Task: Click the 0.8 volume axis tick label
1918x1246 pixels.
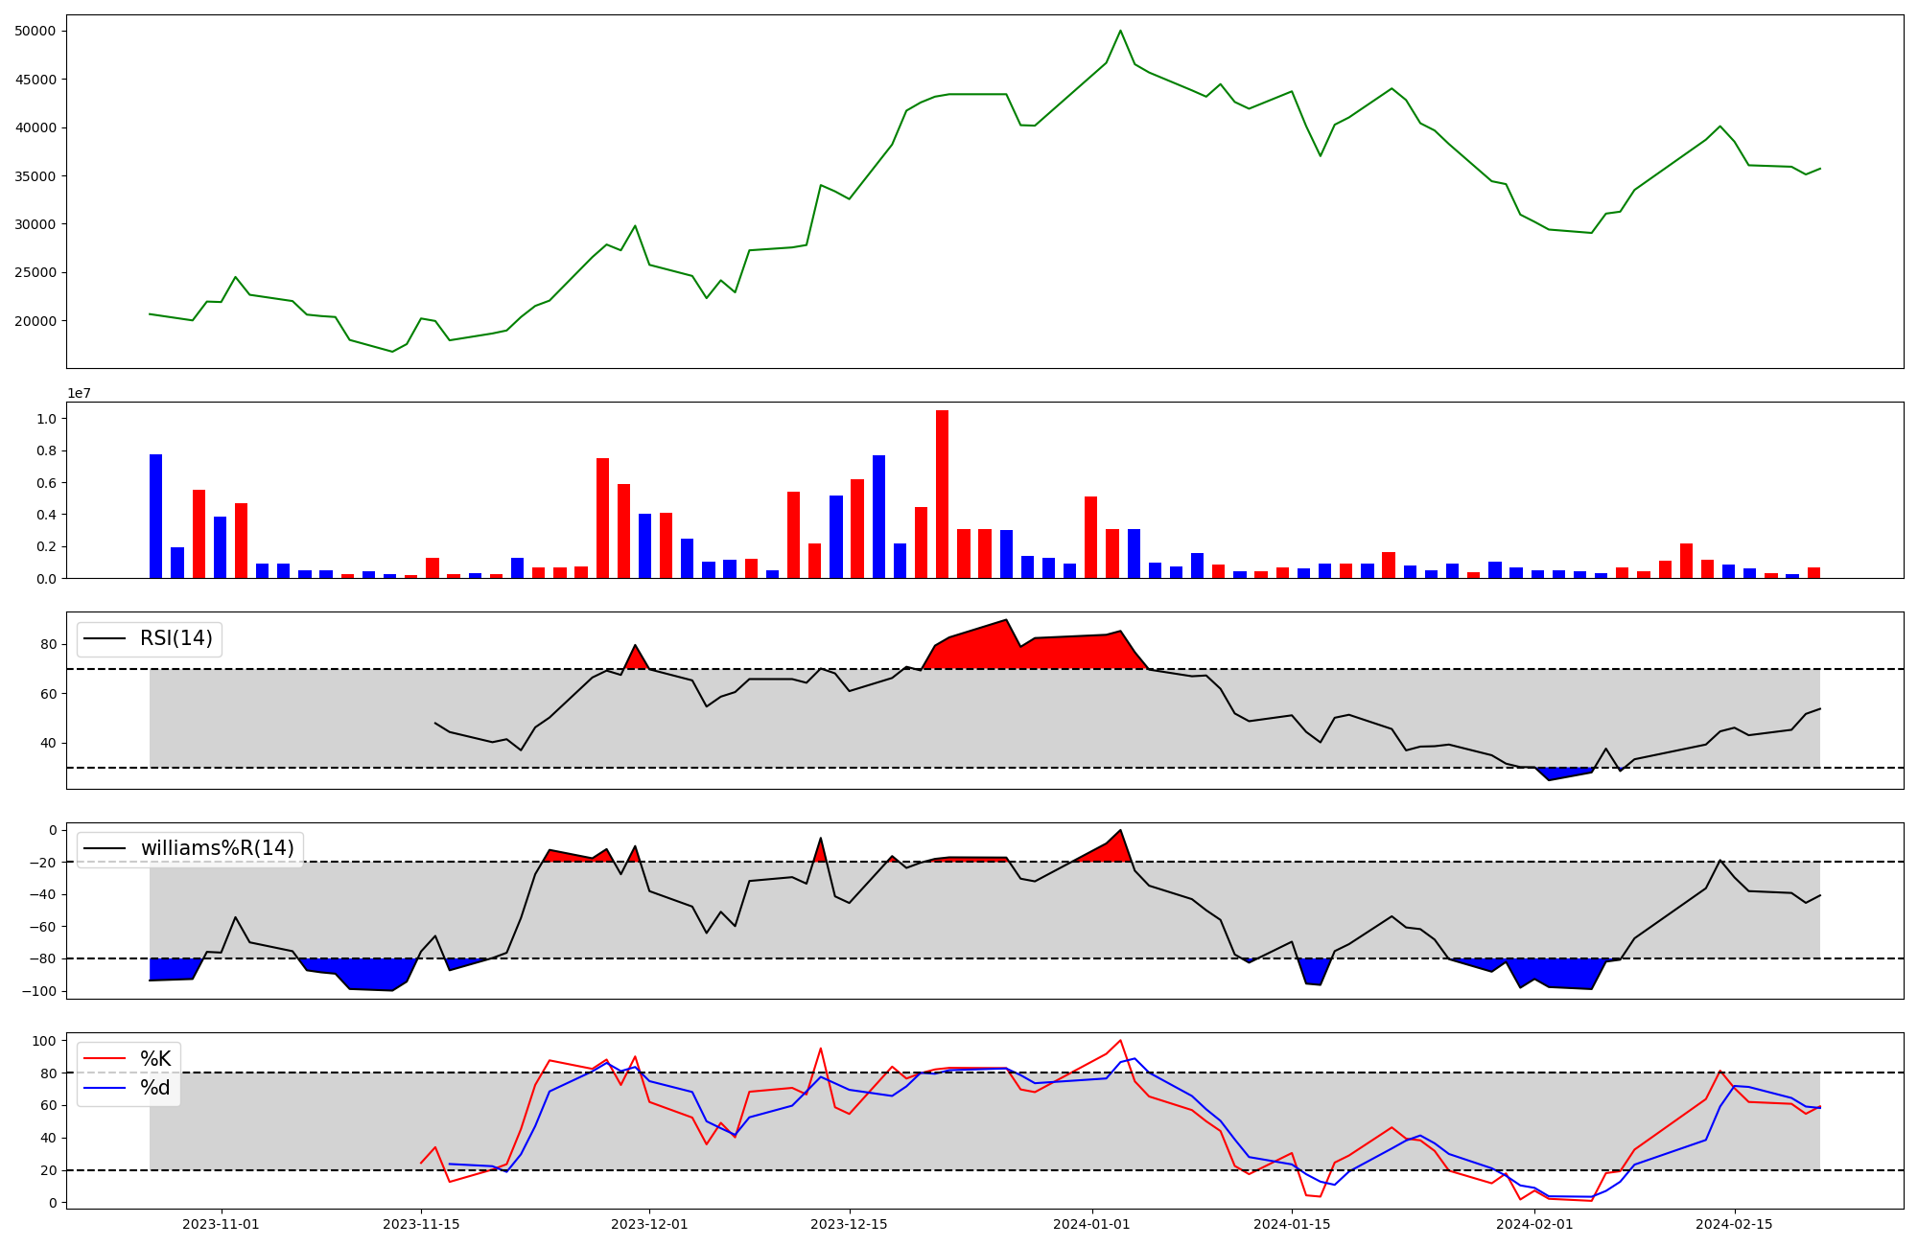Action: pos(46,450)
